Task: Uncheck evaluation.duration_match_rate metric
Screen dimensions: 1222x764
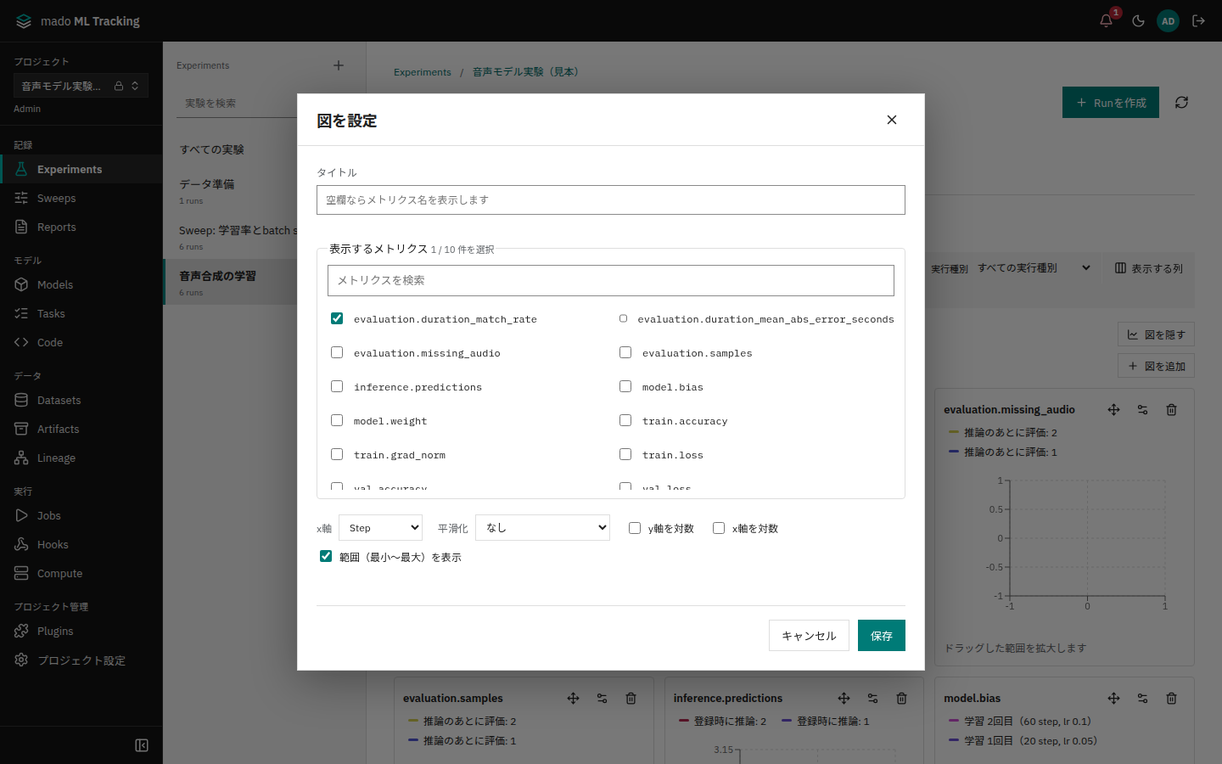Action: 337,318
